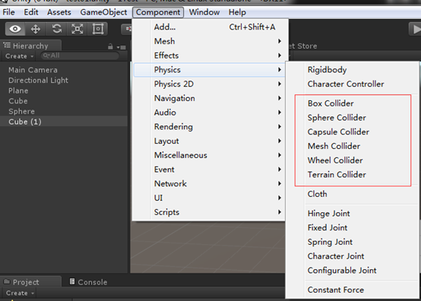The image size is (421, 301).
Task: Choose Add... from Component menu
Action: click(x=209, y=27)
